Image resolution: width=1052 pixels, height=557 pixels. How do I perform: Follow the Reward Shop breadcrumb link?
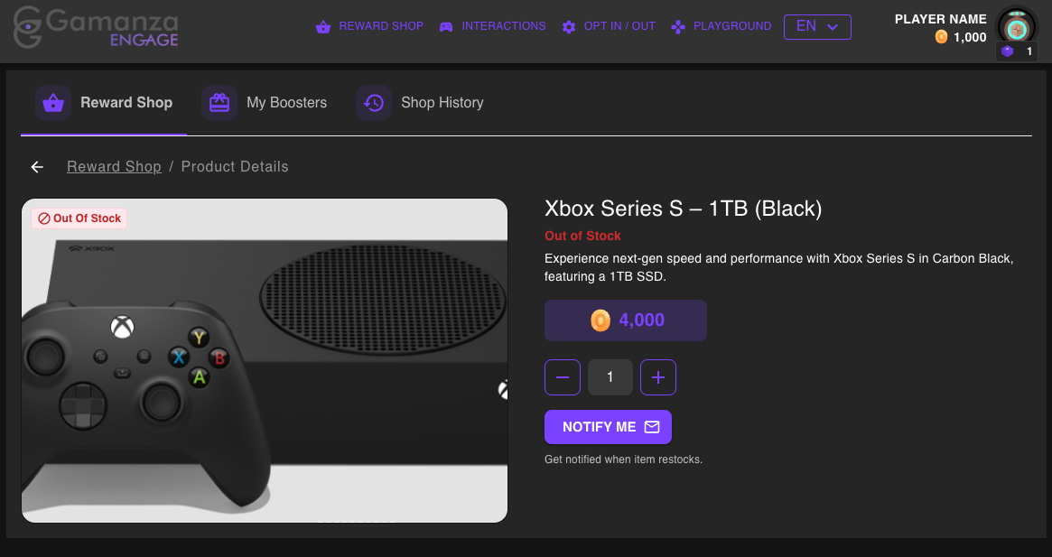(x=114, y=167)
